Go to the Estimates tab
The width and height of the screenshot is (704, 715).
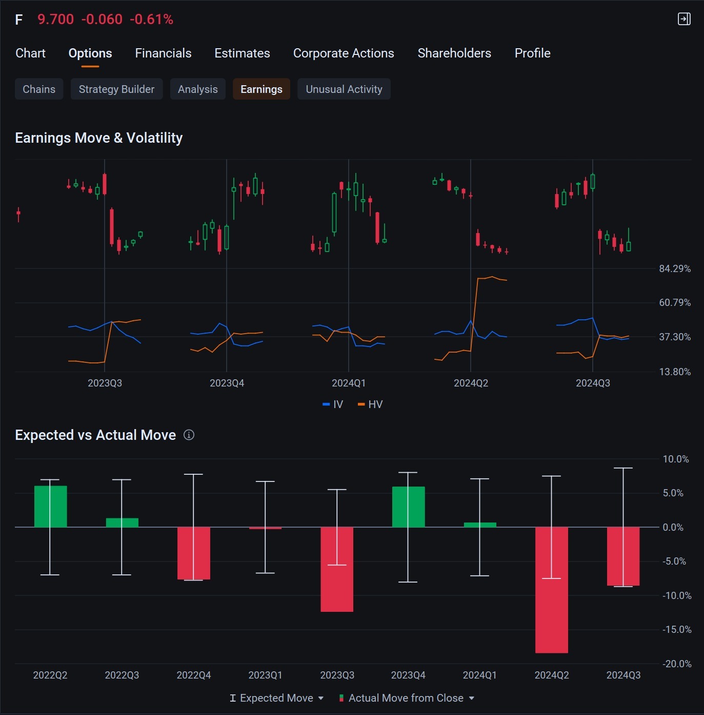(x=242, y=53)
